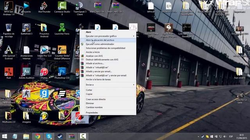This screenshot has width=250, height=140.
Task: Select the Rust desktop icon
Action: click(9, 73)
